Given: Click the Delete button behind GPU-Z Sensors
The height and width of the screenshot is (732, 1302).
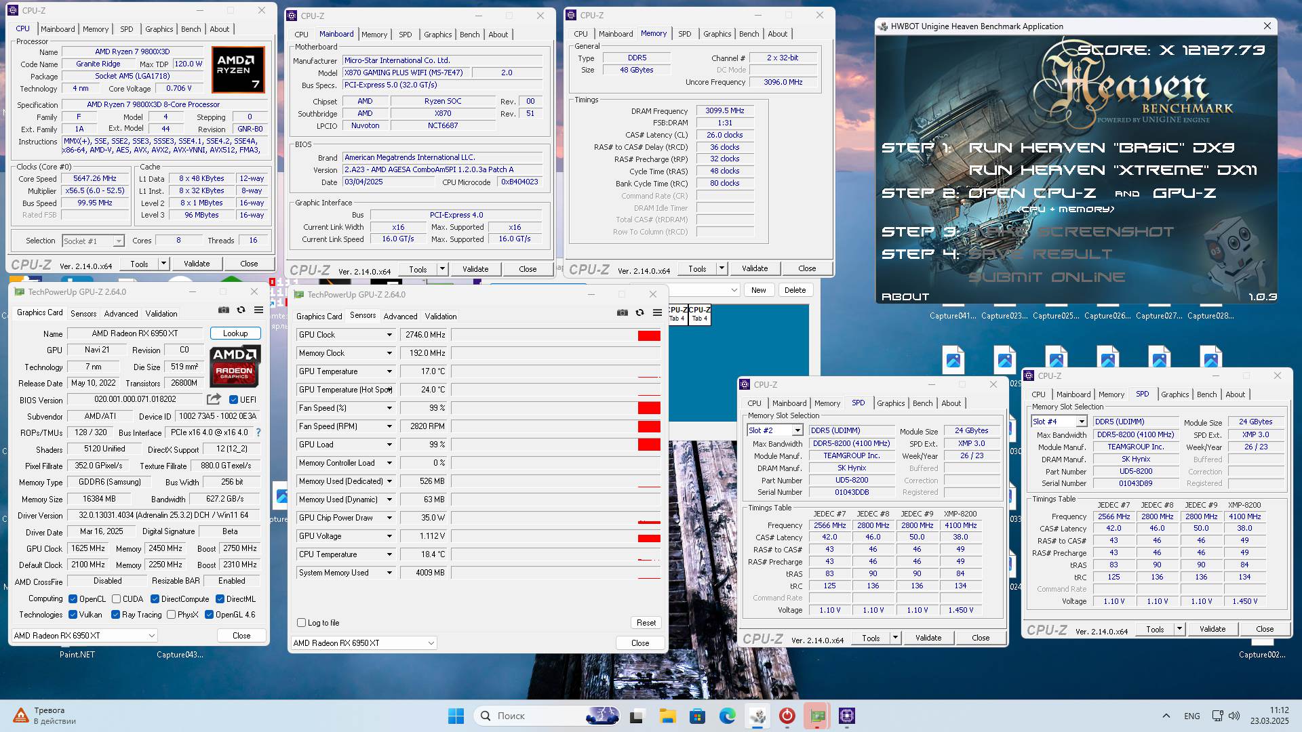Looking at the screenshot, I should coord(795,290).
